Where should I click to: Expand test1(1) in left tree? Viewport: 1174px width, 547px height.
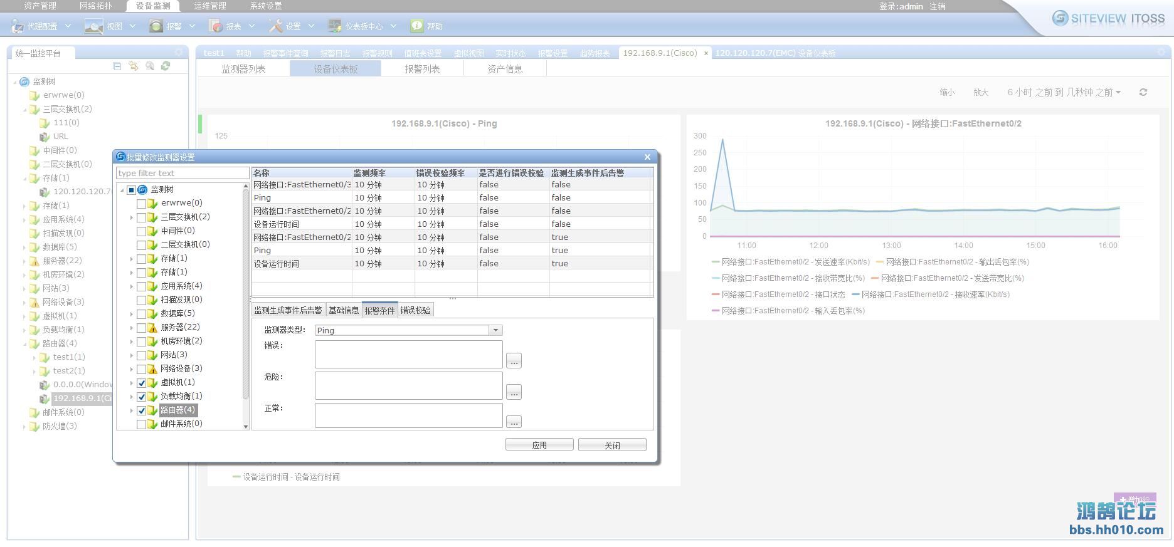[x=34, y=357]
